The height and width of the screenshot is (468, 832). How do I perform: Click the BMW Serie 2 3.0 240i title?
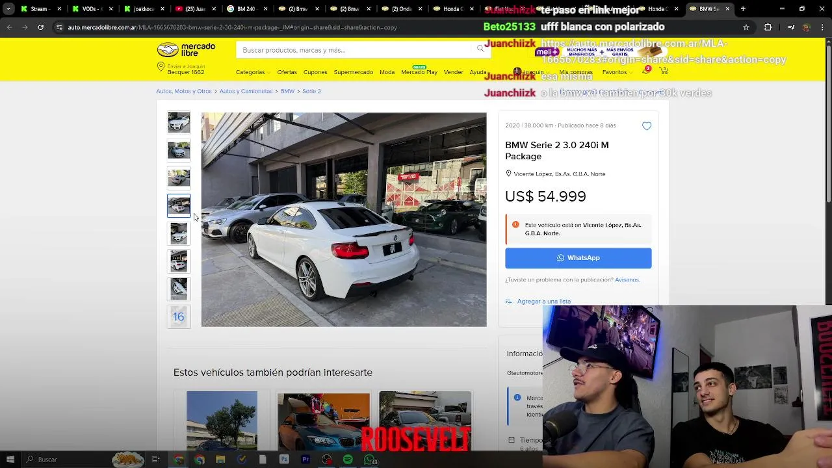[557, 151]
